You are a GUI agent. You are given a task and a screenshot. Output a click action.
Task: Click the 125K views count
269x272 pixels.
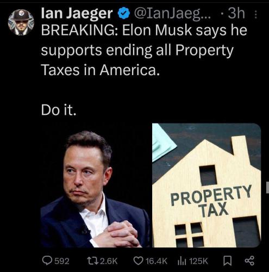click(x=198, y=261)
